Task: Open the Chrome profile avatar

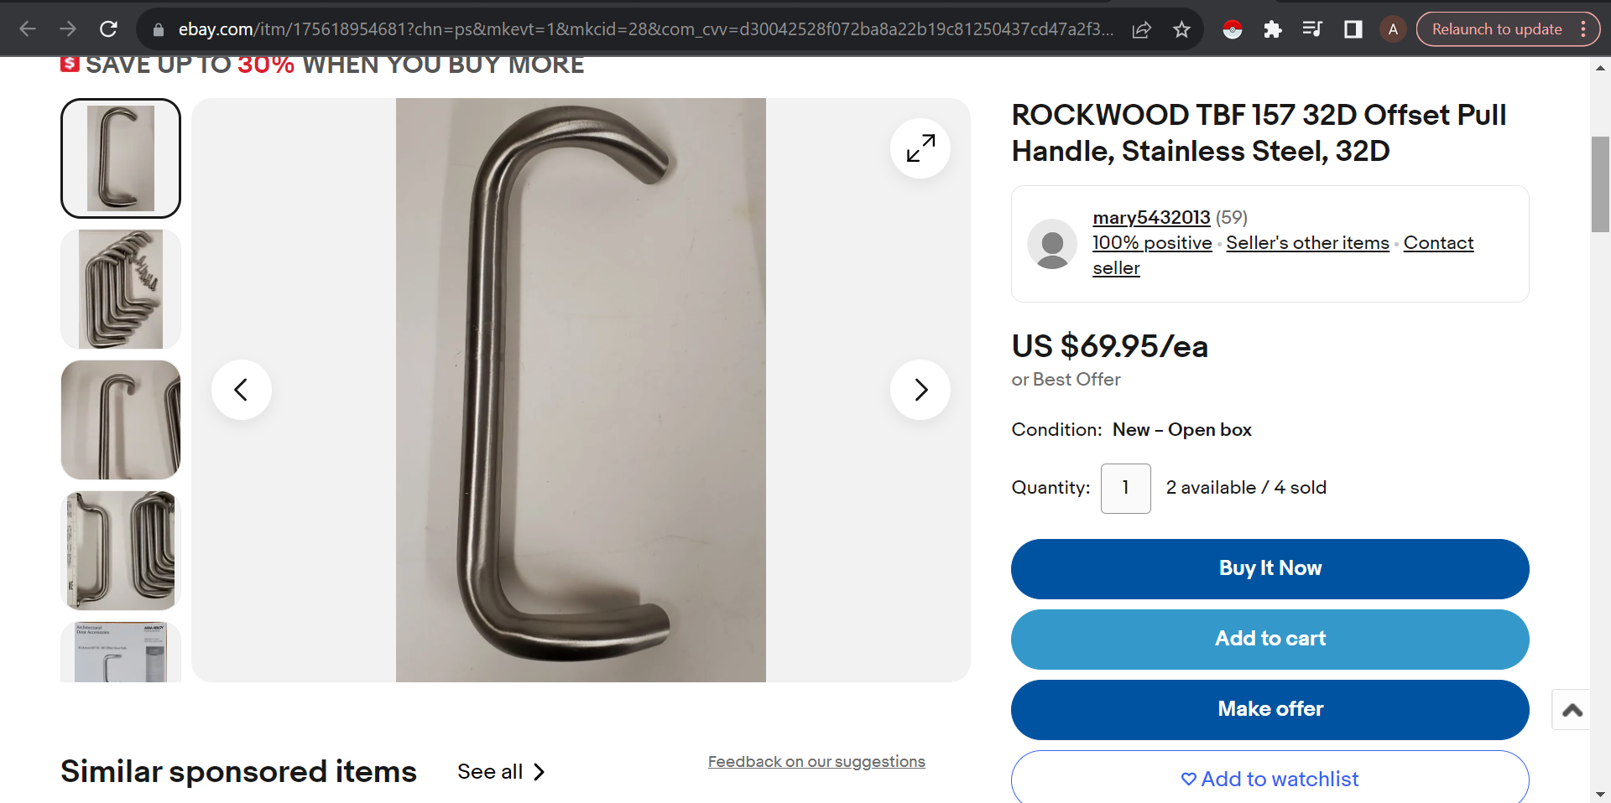Action: coord(1393,29)
